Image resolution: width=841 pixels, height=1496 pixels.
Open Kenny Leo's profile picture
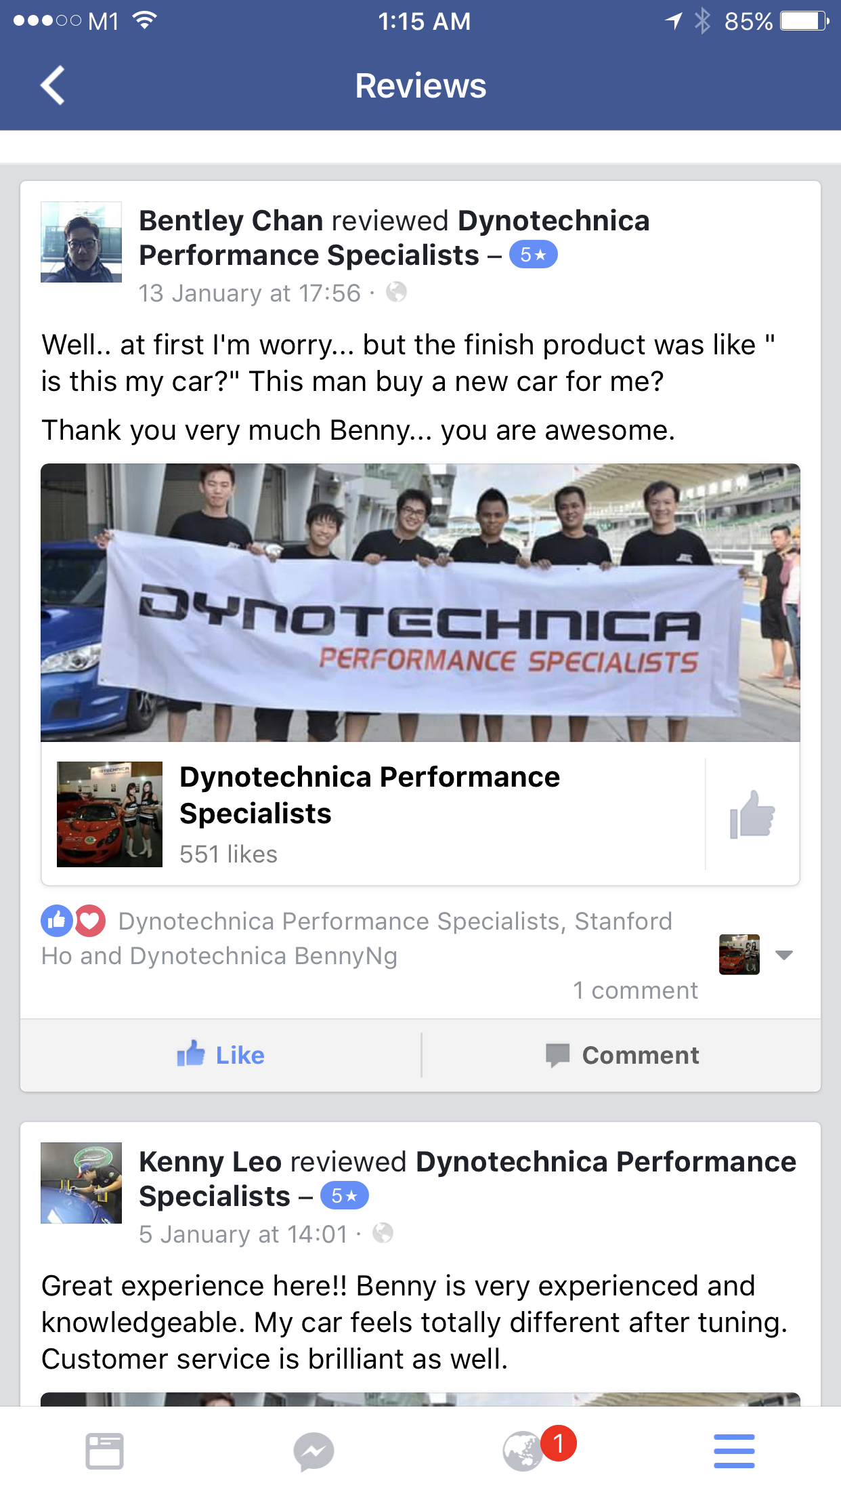pyautogui.click(x=81, y=1183)
